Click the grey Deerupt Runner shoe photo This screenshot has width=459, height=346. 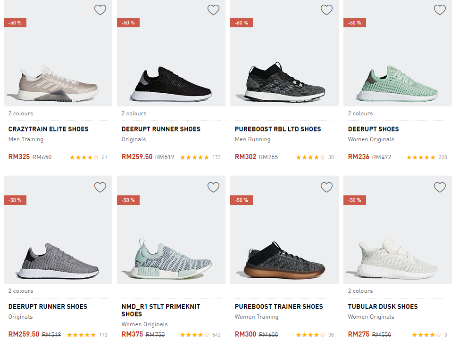58,259
